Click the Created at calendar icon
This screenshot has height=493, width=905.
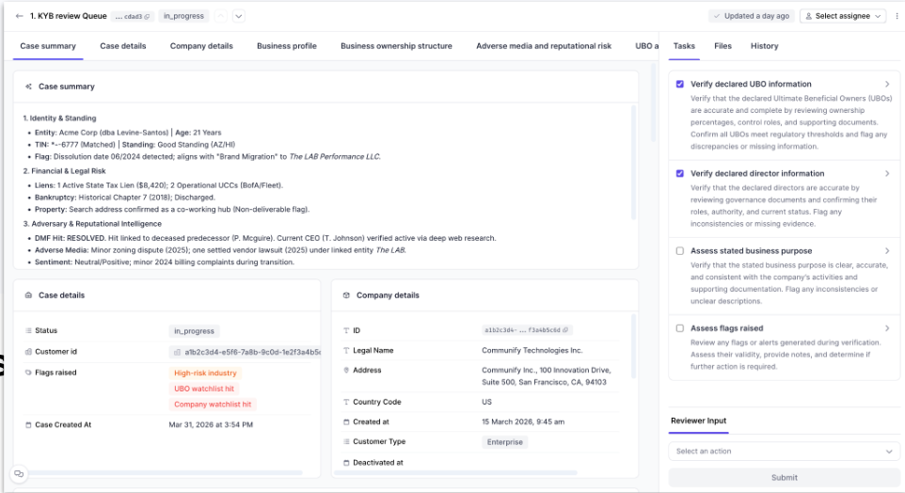click(346, 422)
